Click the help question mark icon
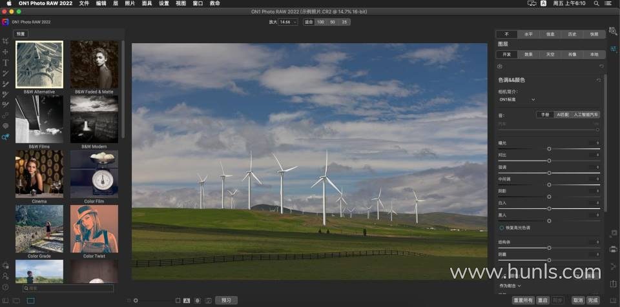Viewport: 620px width, 307px height. pos(5,287)
